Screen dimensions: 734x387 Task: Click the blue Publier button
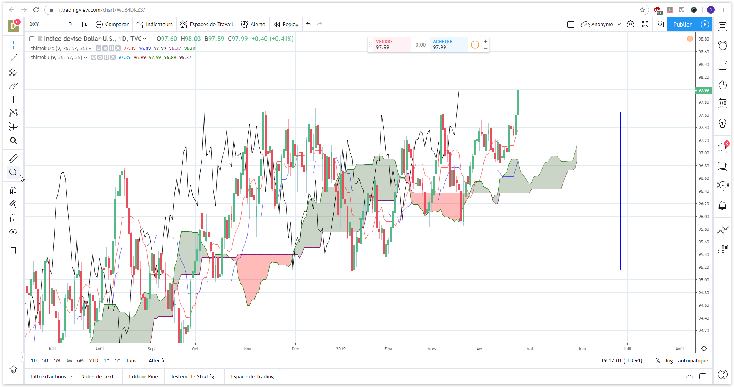point(682,24)
